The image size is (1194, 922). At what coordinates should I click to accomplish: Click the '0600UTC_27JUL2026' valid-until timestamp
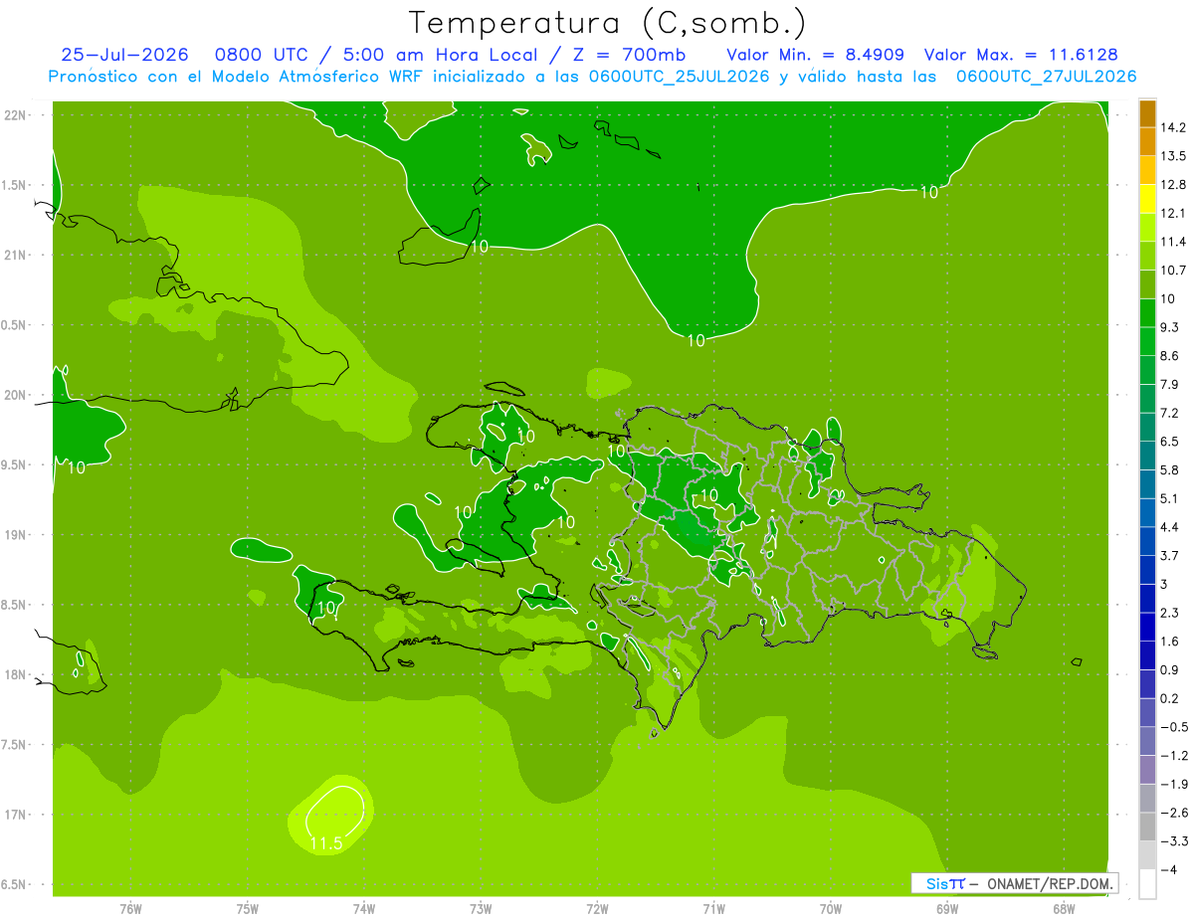(1046, 77)
